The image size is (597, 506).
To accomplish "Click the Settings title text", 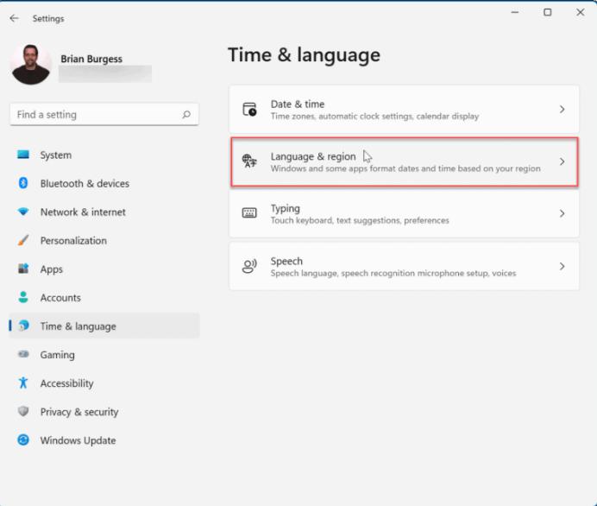I will 48,18.
